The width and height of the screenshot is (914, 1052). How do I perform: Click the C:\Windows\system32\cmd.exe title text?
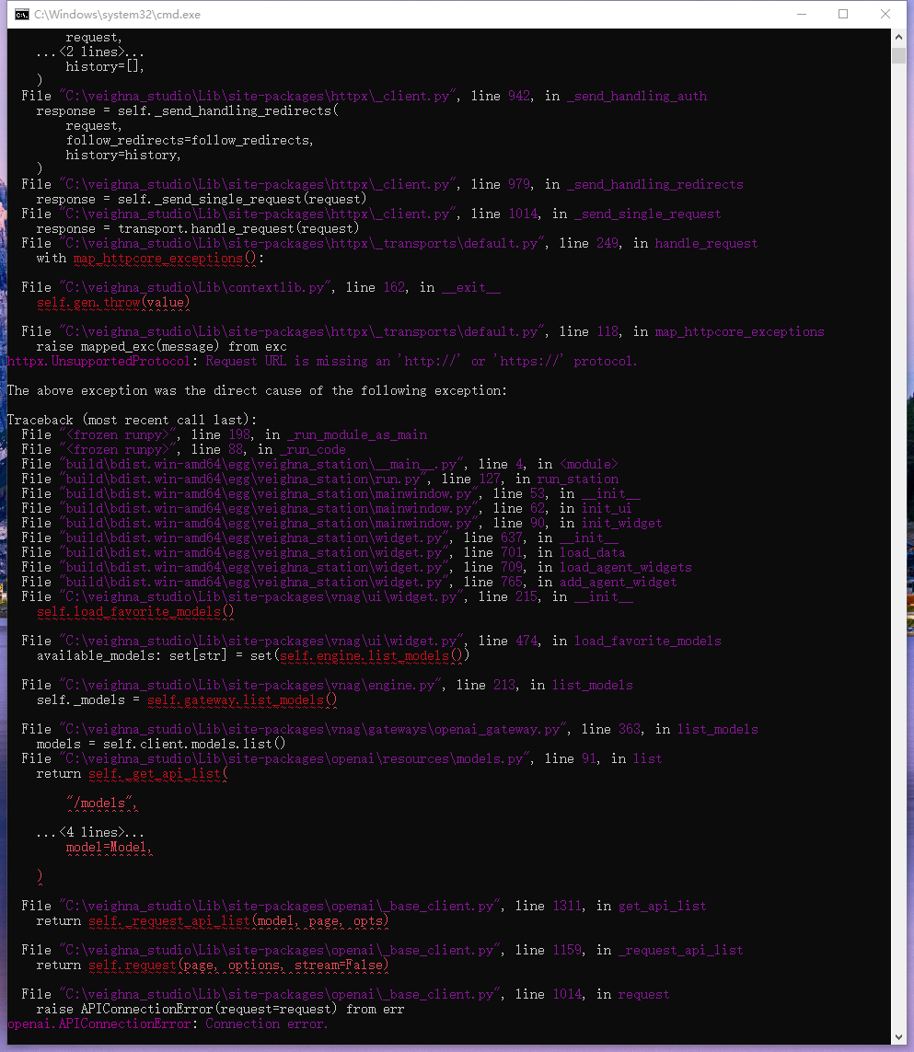click(117, 15)
